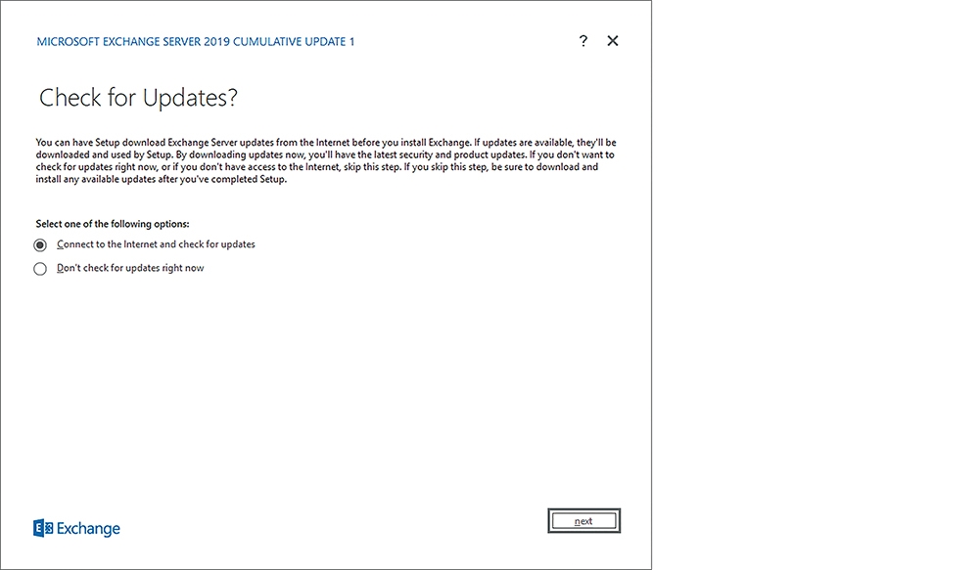Click the word "Updates?" in the page heading
This screenshot has height=570, width=979.
tap(190, 98)
